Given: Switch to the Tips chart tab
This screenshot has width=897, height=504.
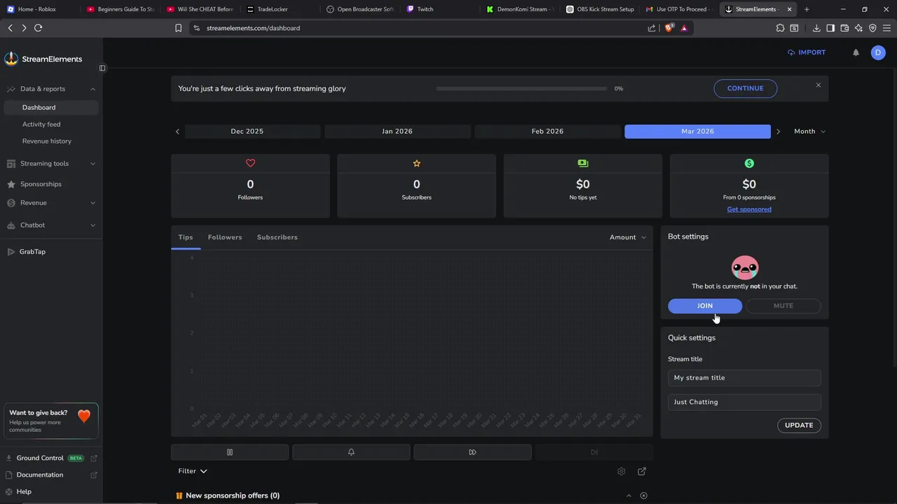Looking at the screenshot, I should pyautogui.click(x=186, y=237).
